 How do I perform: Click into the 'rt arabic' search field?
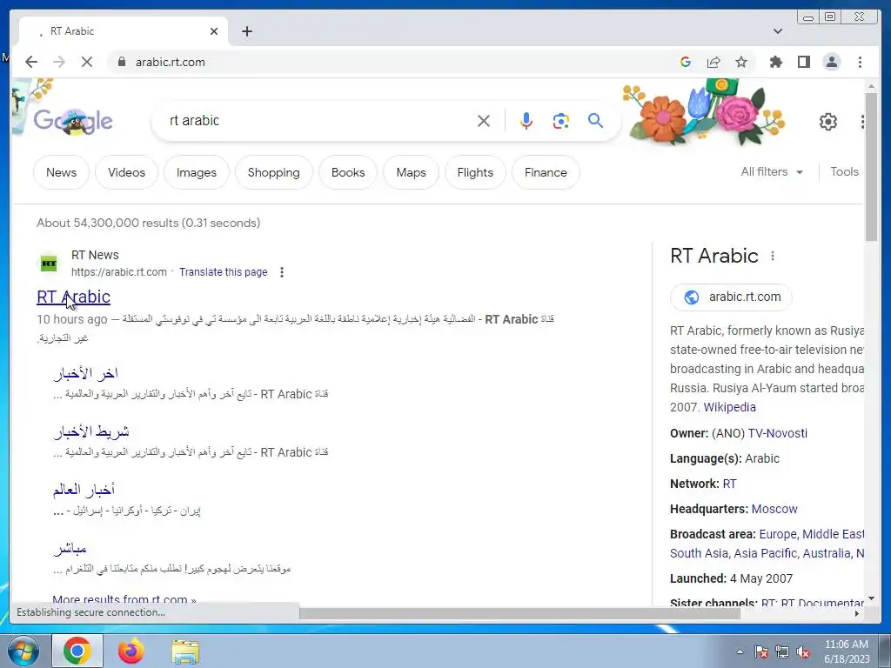[x=318, y=120]
